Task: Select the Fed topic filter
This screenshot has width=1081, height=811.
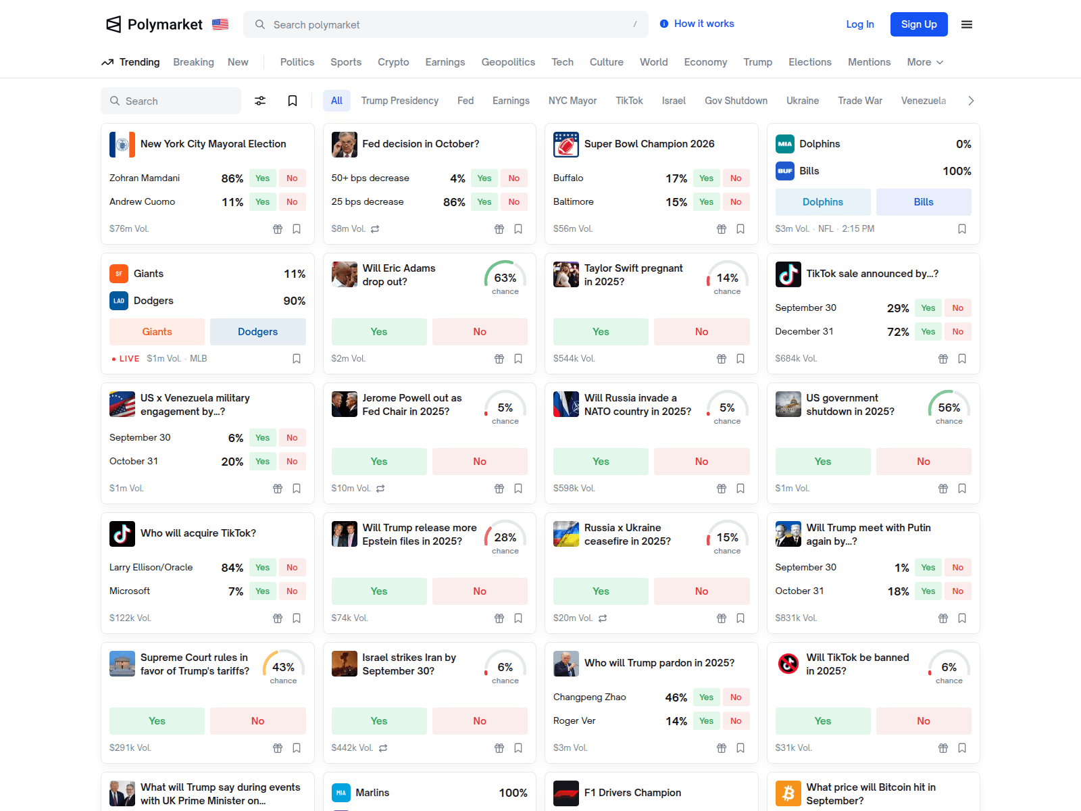Action: pyautogui.click(x=466, y=101)
